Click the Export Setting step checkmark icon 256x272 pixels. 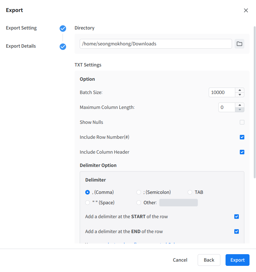pyautogui.click(x=63, y=29)
